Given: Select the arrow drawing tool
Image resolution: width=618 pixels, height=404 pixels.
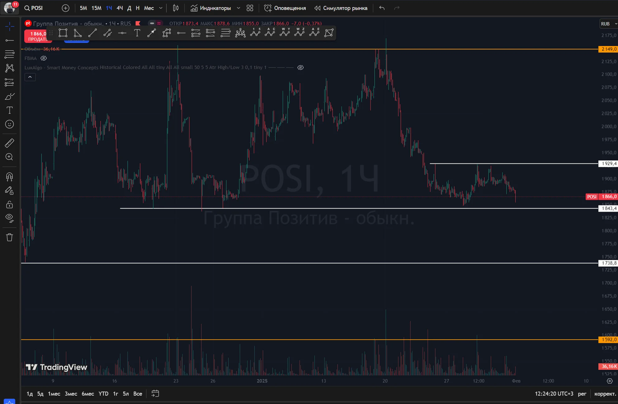Looking at the screenshot, I should click(x=152, y=33).
